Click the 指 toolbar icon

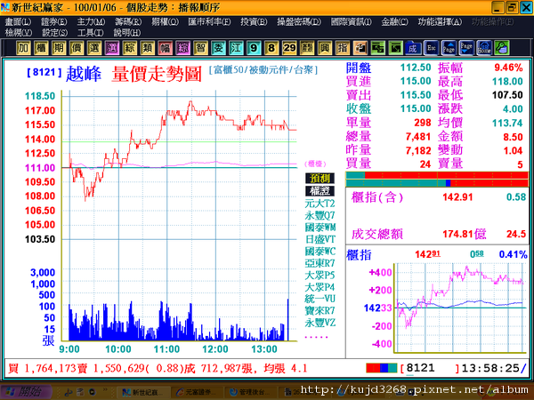tap(343, 48)
